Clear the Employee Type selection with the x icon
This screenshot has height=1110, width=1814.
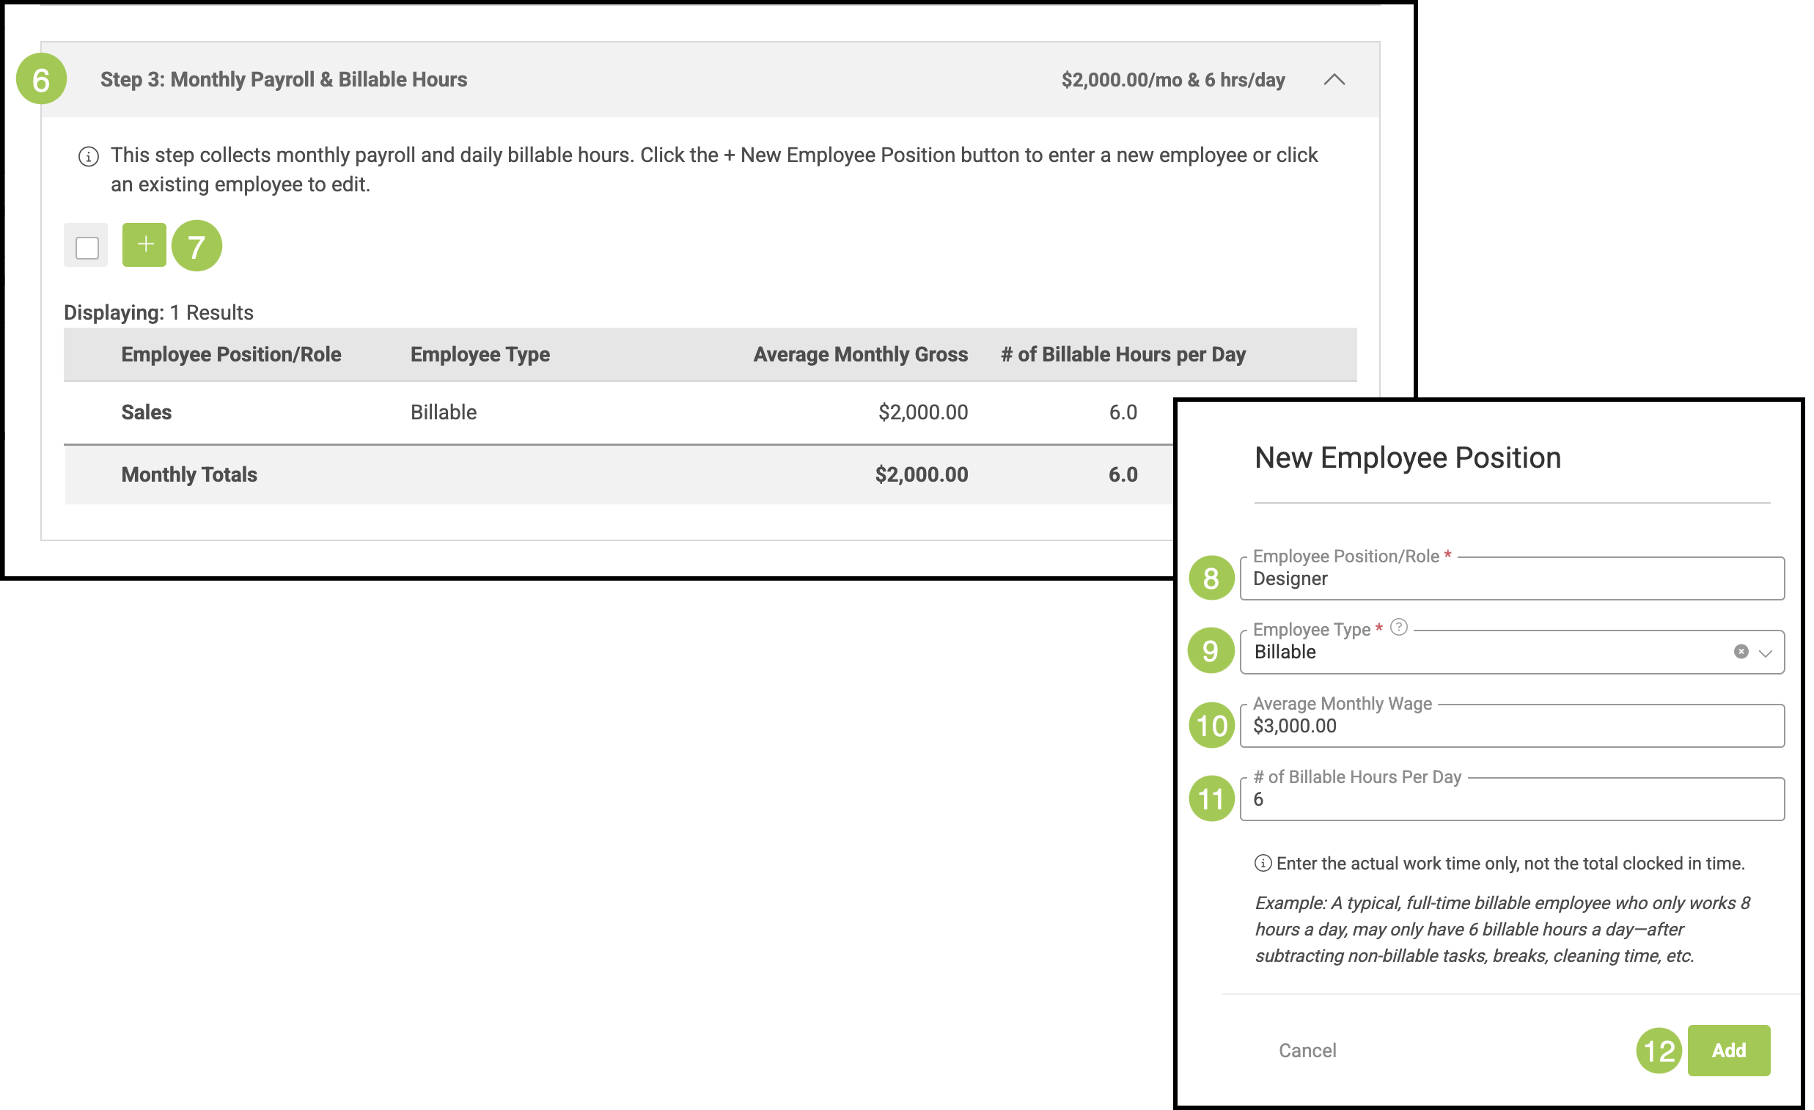(x=1741, y=652)
